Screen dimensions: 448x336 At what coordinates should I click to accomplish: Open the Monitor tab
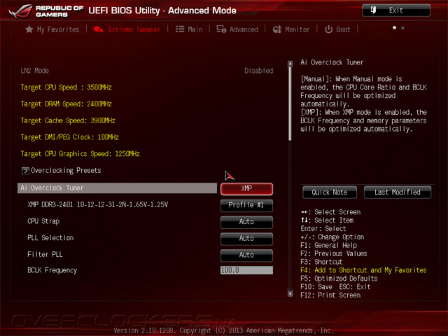point(291,29)
